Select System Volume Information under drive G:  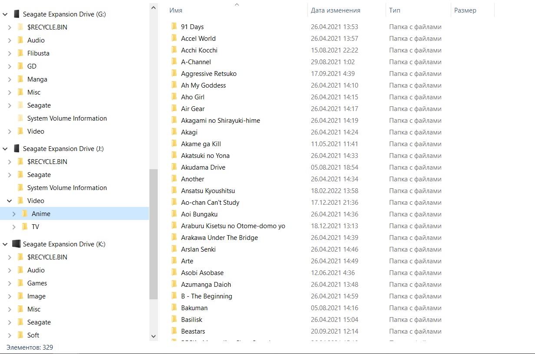pos(67,118)
